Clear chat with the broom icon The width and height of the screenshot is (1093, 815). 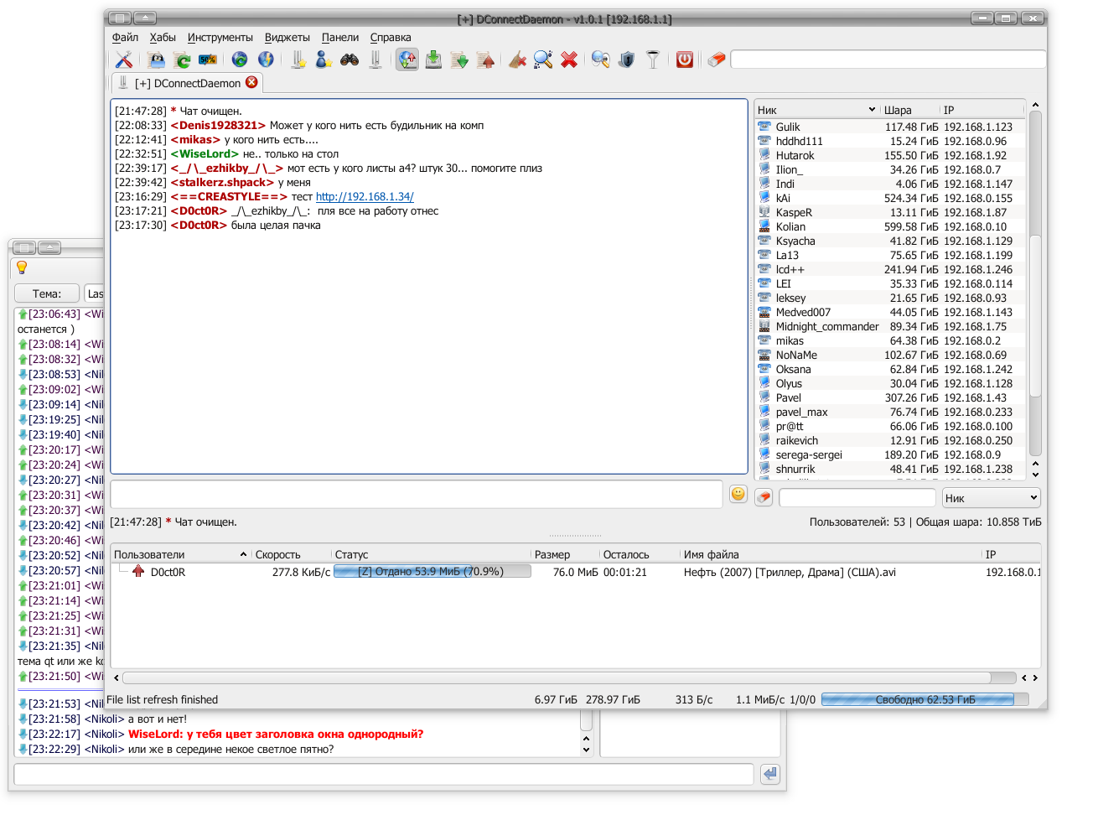click(517, 60)
